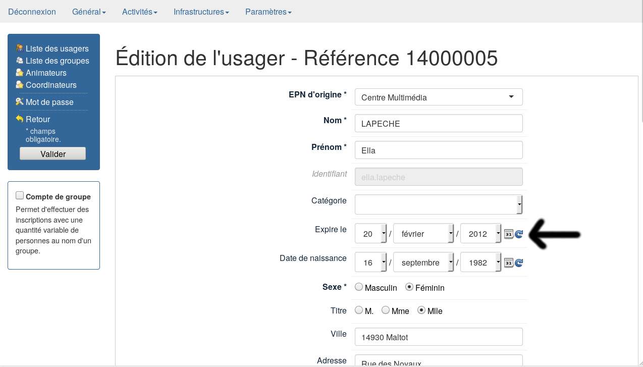Image resolution: width=643 pixels, height=367 pixels.
Task: Click the Retour arrow icon
Action: 20,119
